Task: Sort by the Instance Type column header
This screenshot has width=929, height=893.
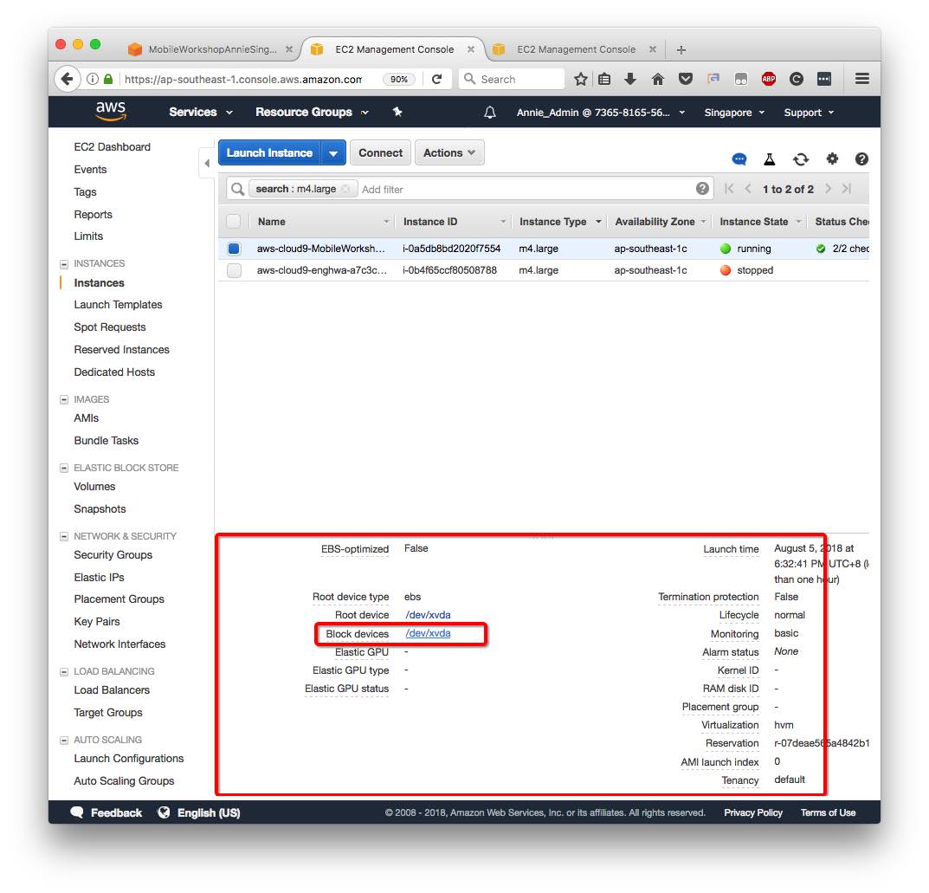Action: 552,221
